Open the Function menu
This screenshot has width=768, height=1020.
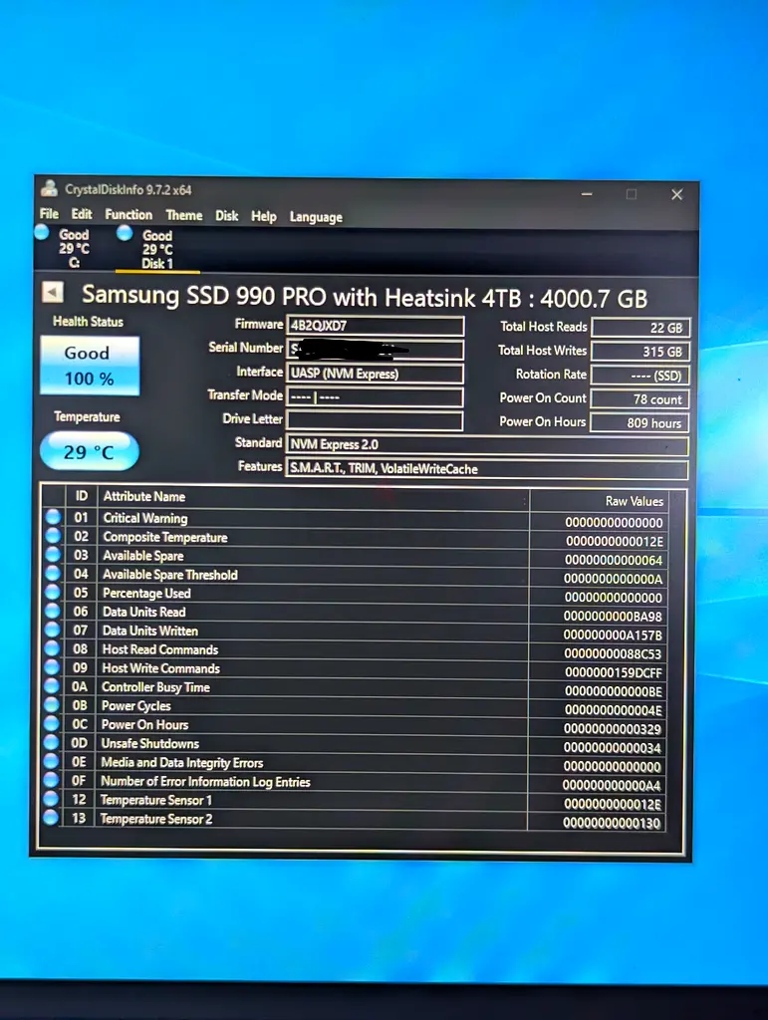click(x=128, y=215)
